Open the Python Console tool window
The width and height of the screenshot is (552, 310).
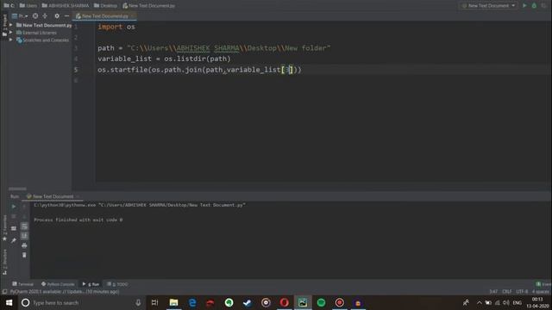coord(58,284)
